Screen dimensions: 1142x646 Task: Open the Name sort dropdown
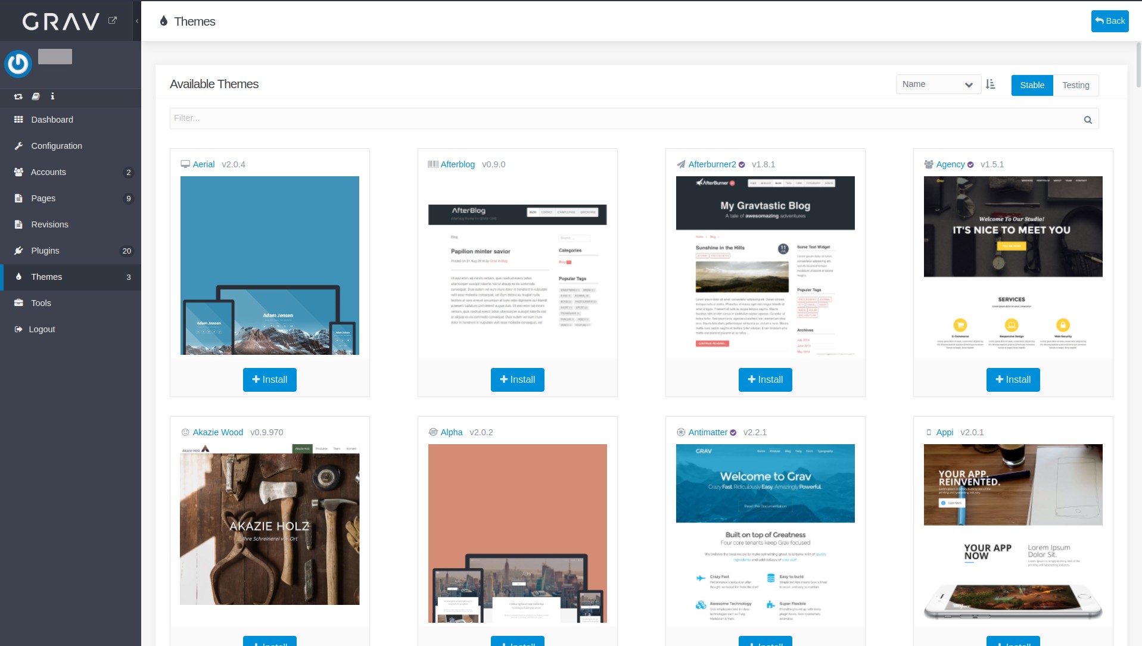pyautogui.click(x=938, y=85)
